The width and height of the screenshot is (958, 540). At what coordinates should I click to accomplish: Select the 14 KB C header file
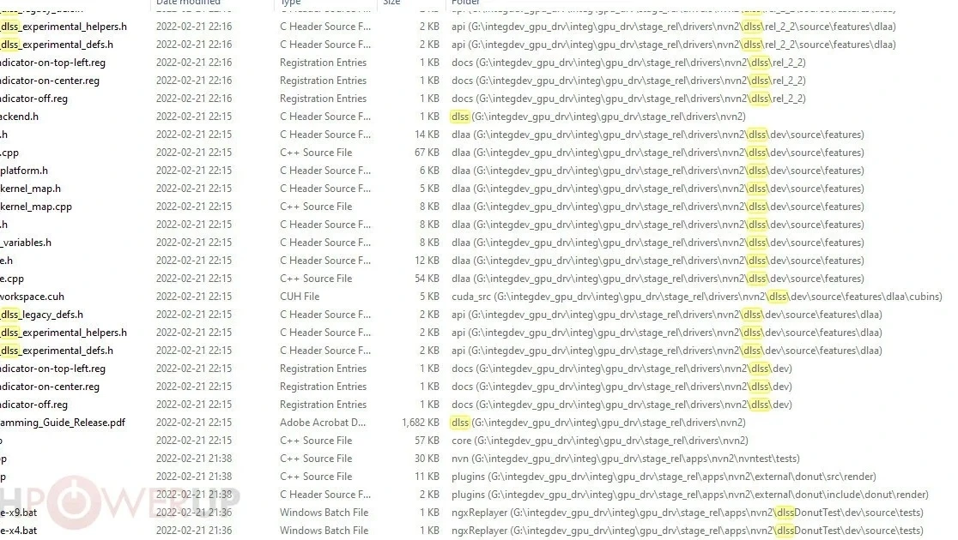tap(4, 135)
